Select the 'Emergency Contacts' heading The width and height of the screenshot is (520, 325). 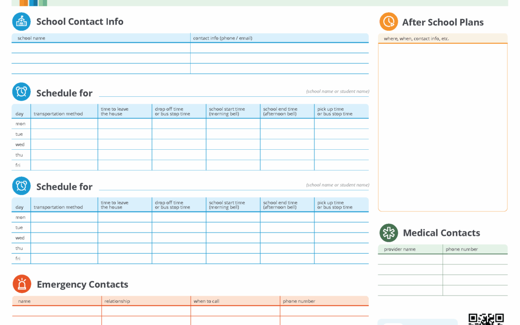(x=83, y=284)
